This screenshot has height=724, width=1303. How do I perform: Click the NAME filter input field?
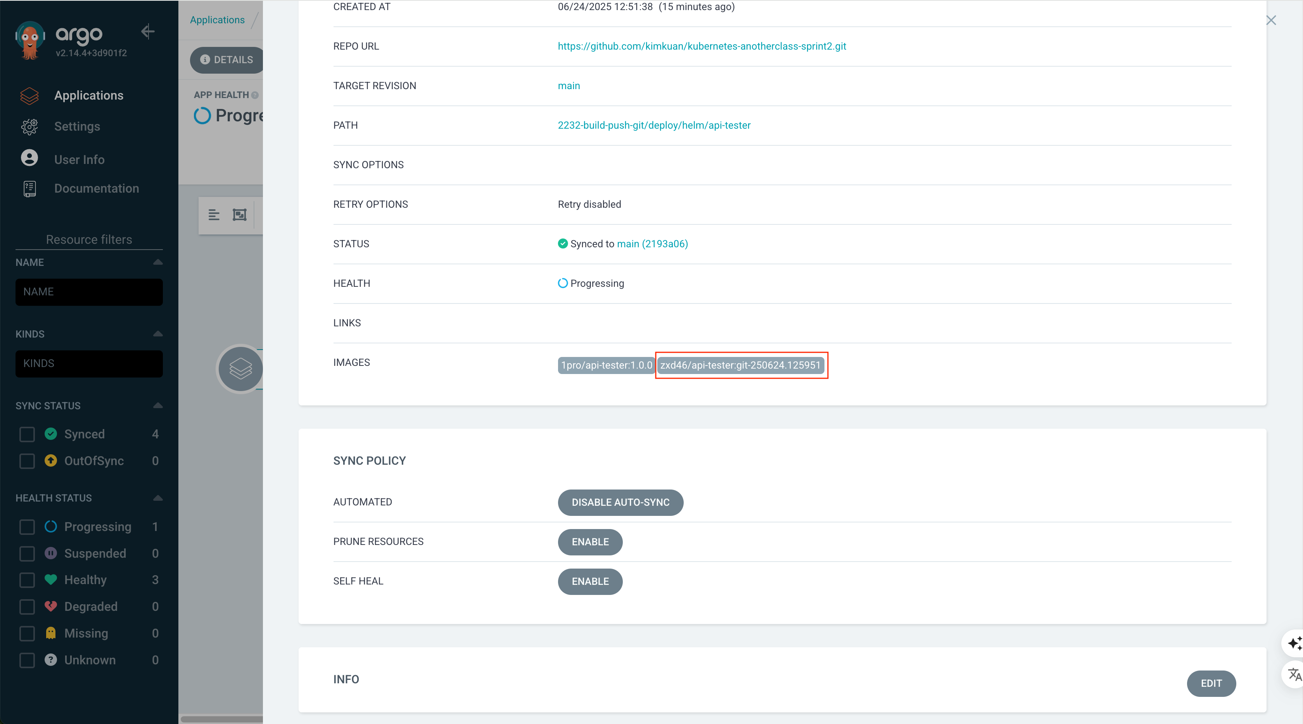coord(89,292)
